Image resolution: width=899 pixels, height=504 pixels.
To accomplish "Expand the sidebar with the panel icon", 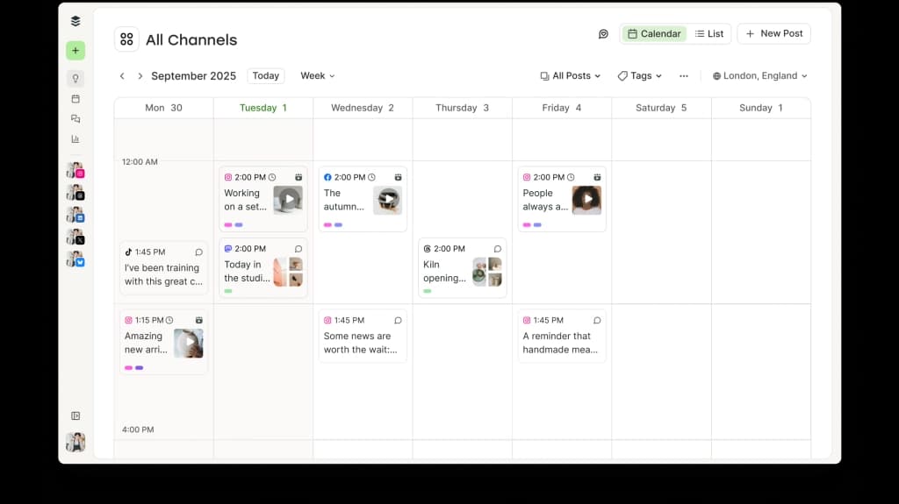I will (x=76, y=415).
